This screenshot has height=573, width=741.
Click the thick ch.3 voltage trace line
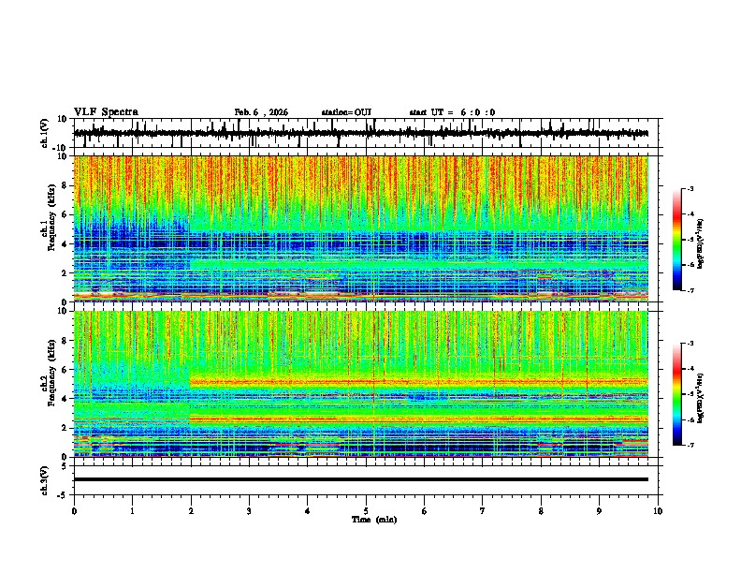pos(361,479)
